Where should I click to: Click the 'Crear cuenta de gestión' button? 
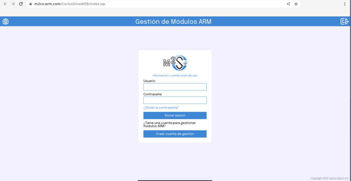point(175,134)
